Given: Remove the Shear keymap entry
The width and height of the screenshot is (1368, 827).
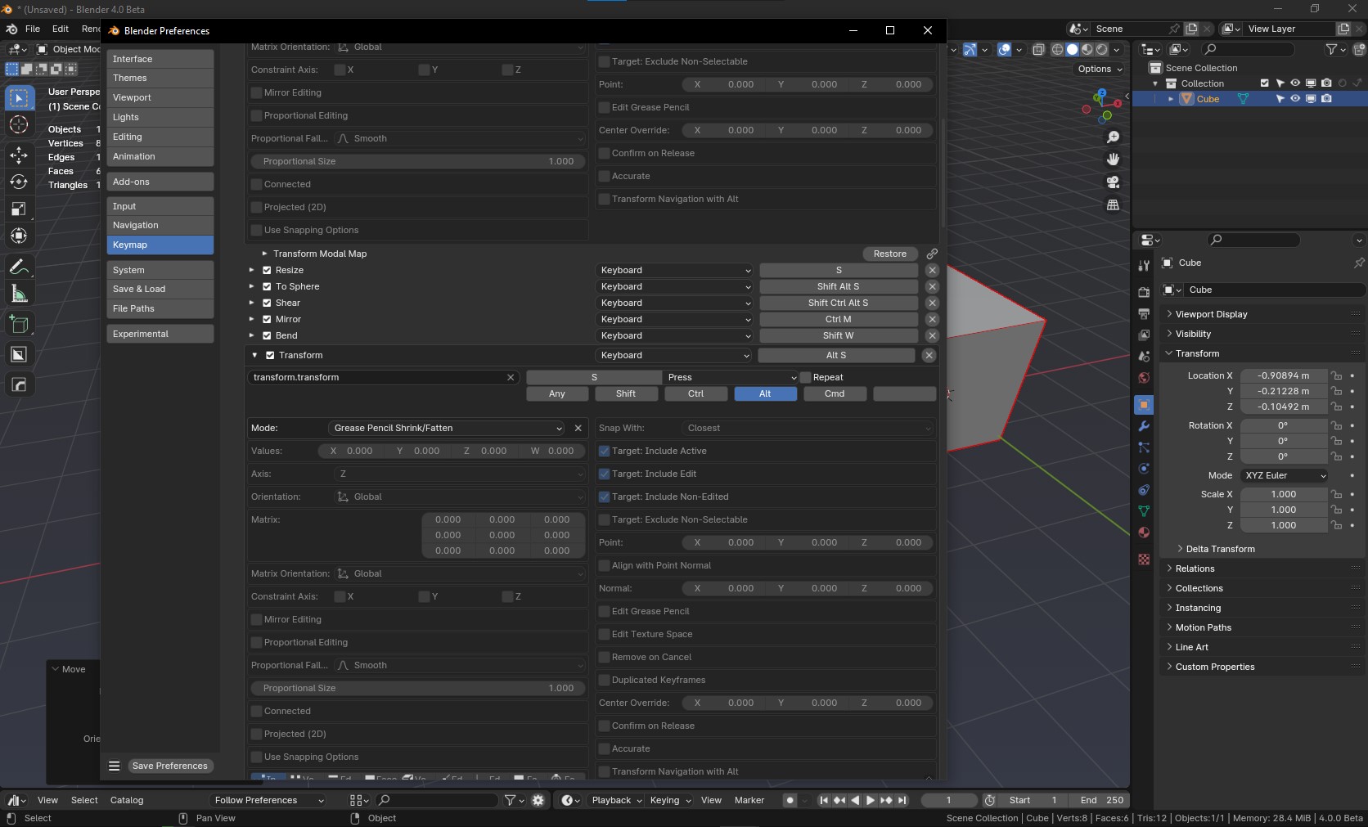Looking at the screenshot, I should click(932, 303).
